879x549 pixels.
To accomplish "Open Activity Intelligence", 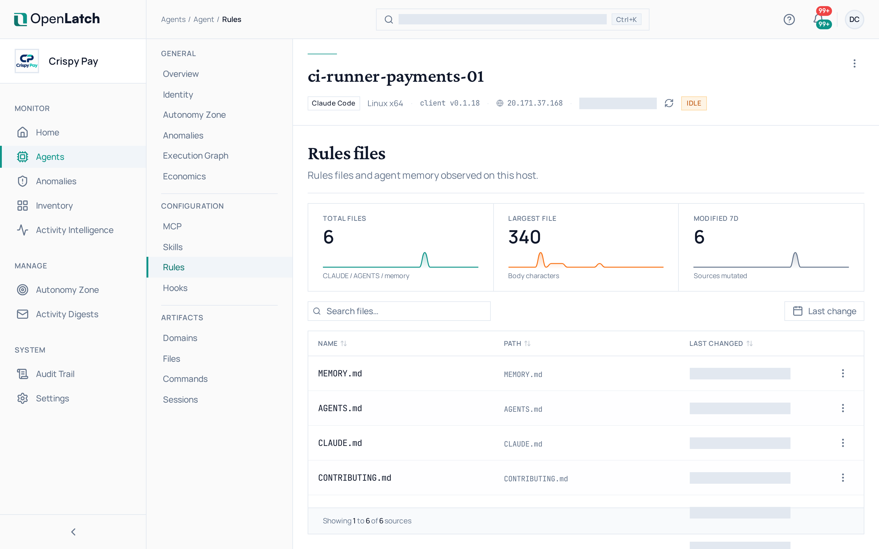I will [x=73, y=230].
